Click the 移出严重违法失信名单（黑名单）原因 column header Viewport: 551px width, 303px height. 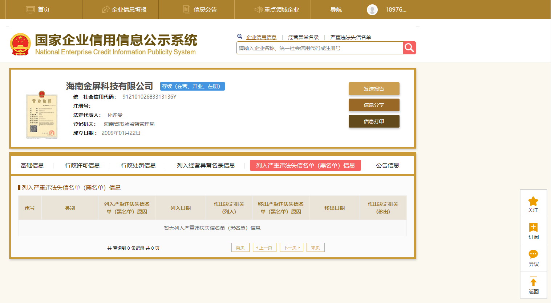(281, 208)
